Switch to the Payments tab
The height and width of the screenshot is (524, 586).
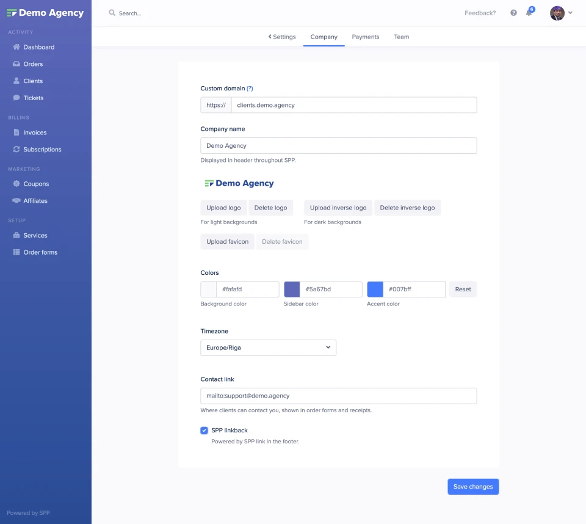click(366, 37)
